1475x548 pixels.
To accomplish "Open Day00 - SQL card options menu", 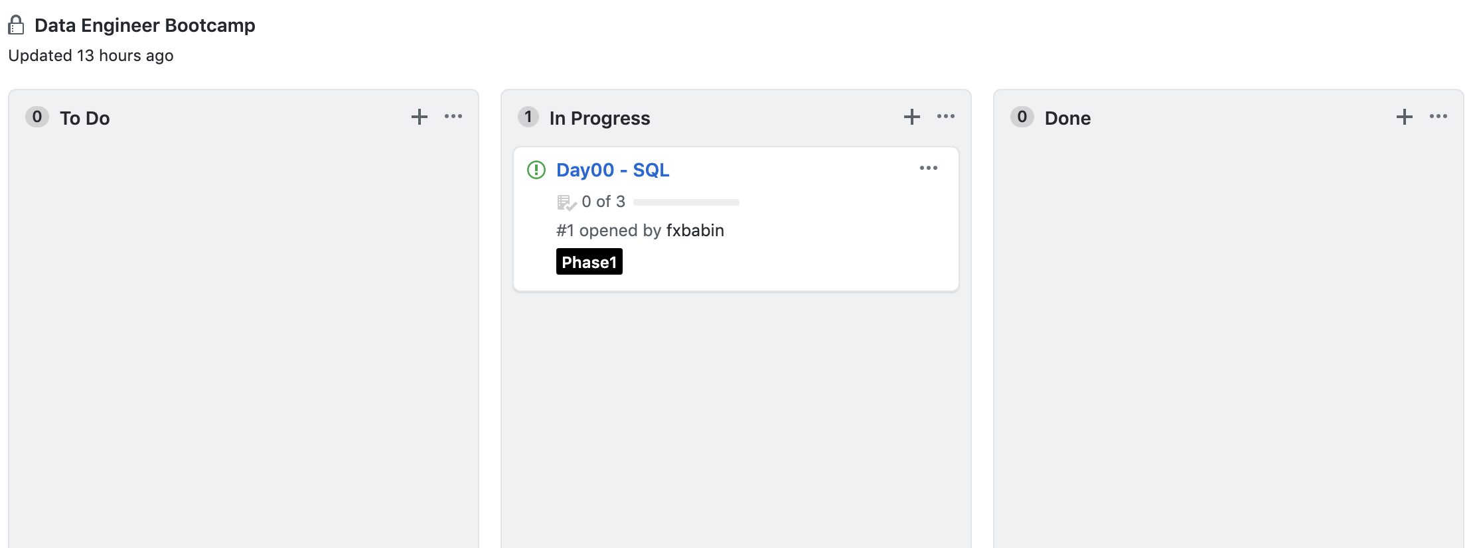I will 928,168.
